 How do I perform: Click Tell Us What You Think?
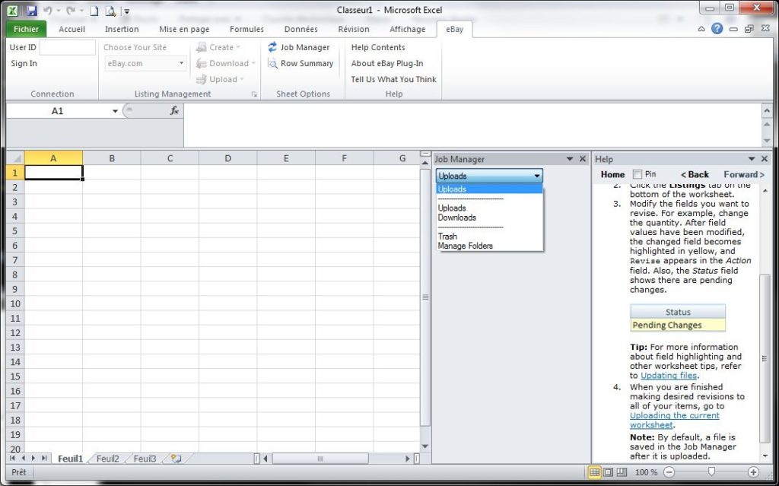pyautogui.click(x=393, y=79)
